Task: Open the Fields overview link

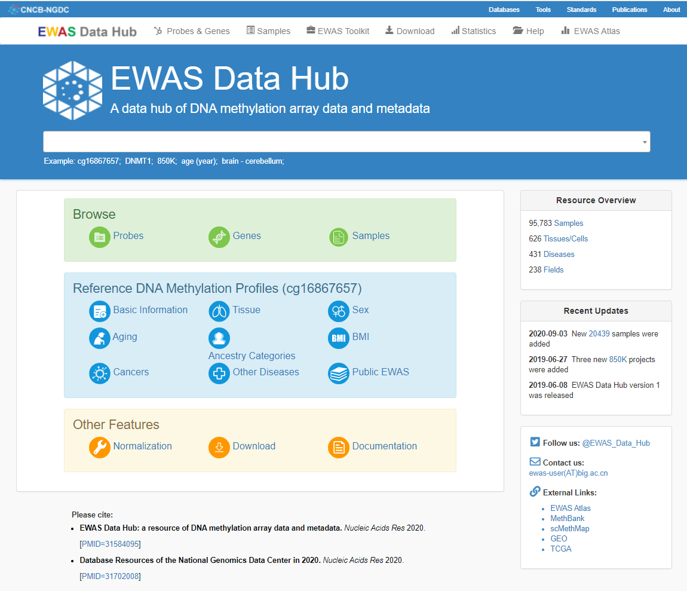Action: (x=554, y=270)
